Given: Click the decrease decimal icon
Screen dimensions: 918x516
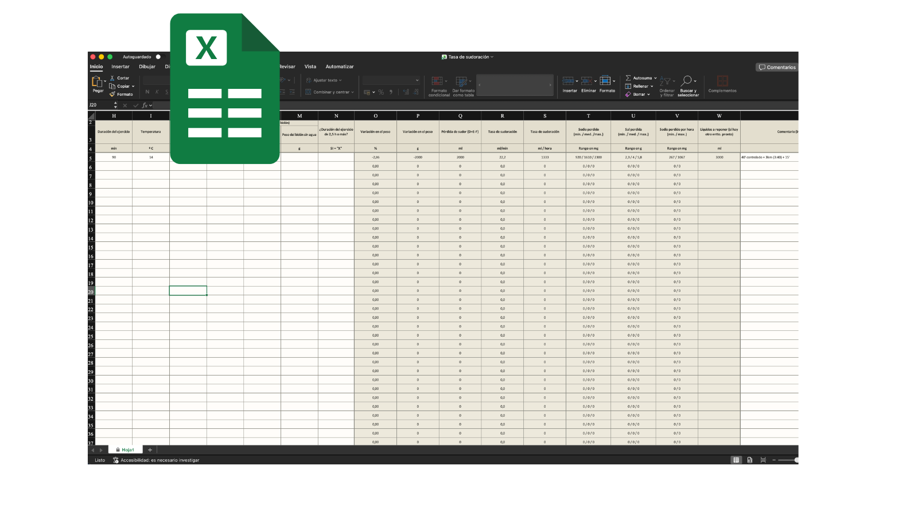Looking at the screenshot, I should [416, 92].
